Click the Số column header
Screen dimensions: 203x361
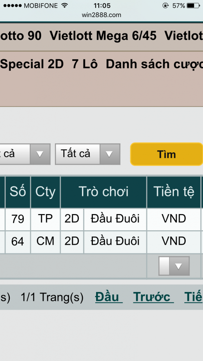pyautogui.click(x=18, y=192)
